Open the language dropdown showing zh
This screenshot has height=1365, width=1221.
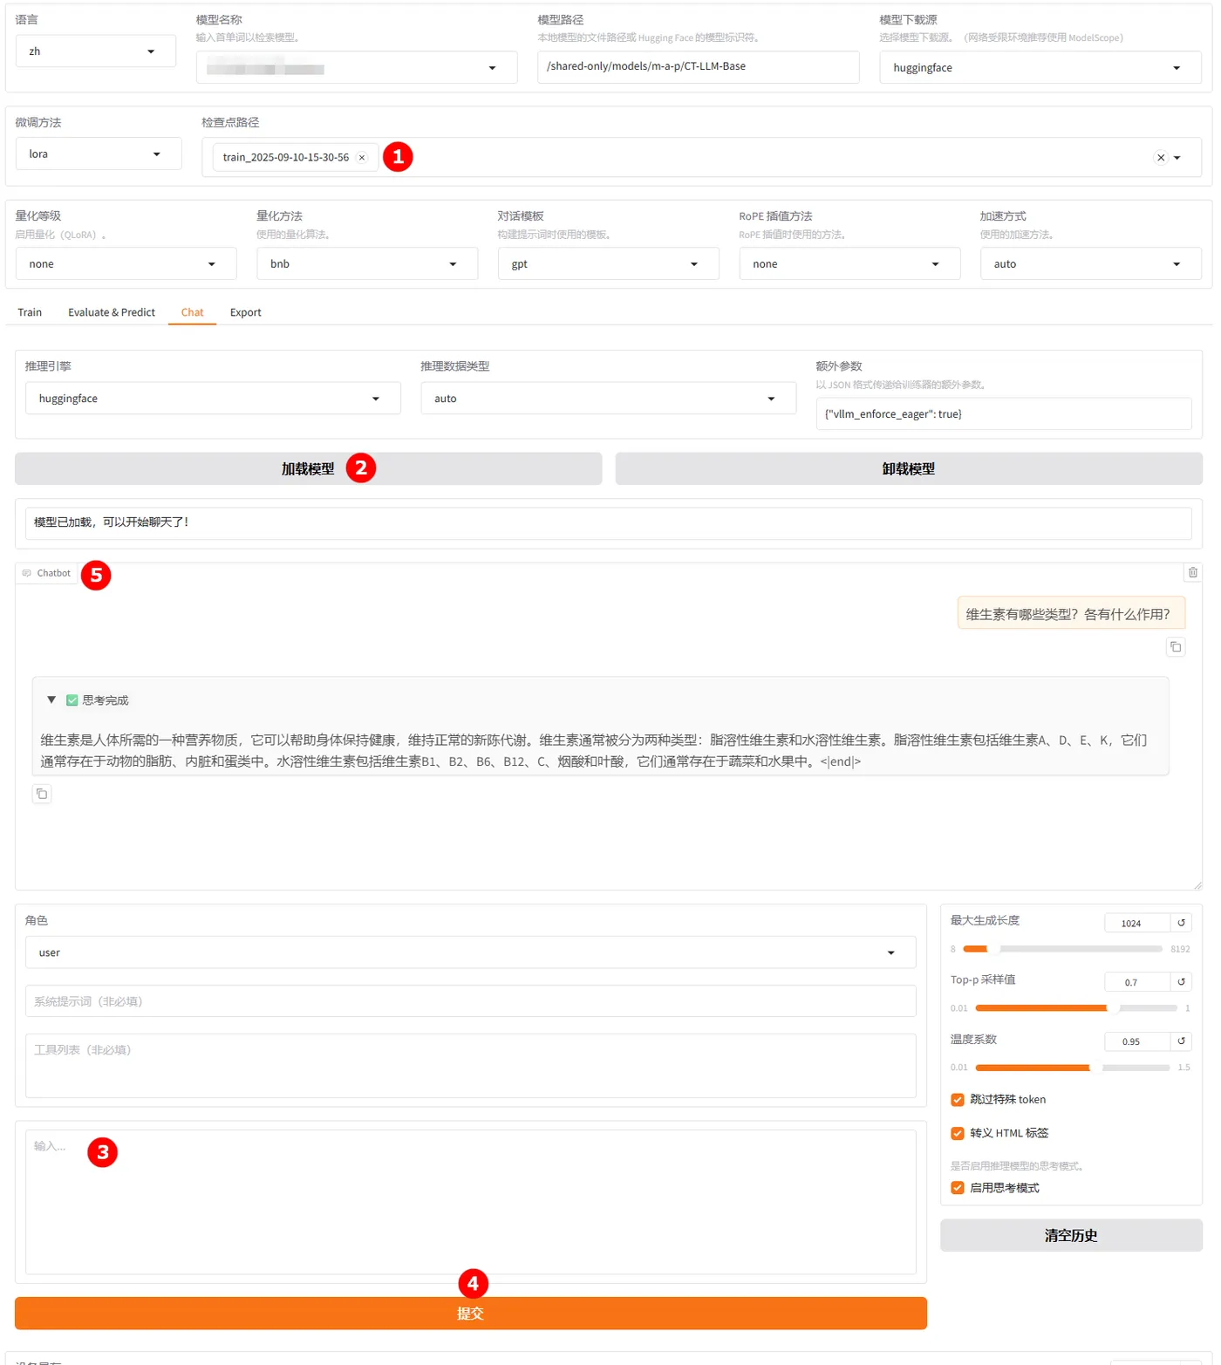96,51
